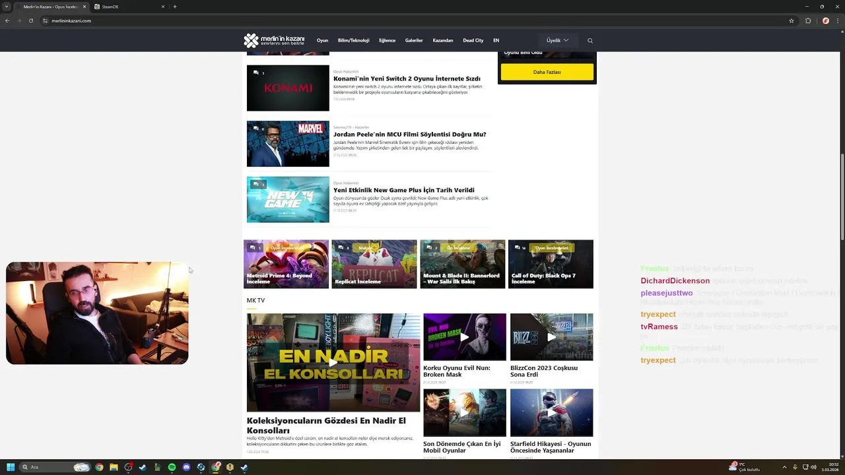Viewport: 845px width, 475px height.
Task: Open the Kazandan menu
Action: [x=442, y=41]
